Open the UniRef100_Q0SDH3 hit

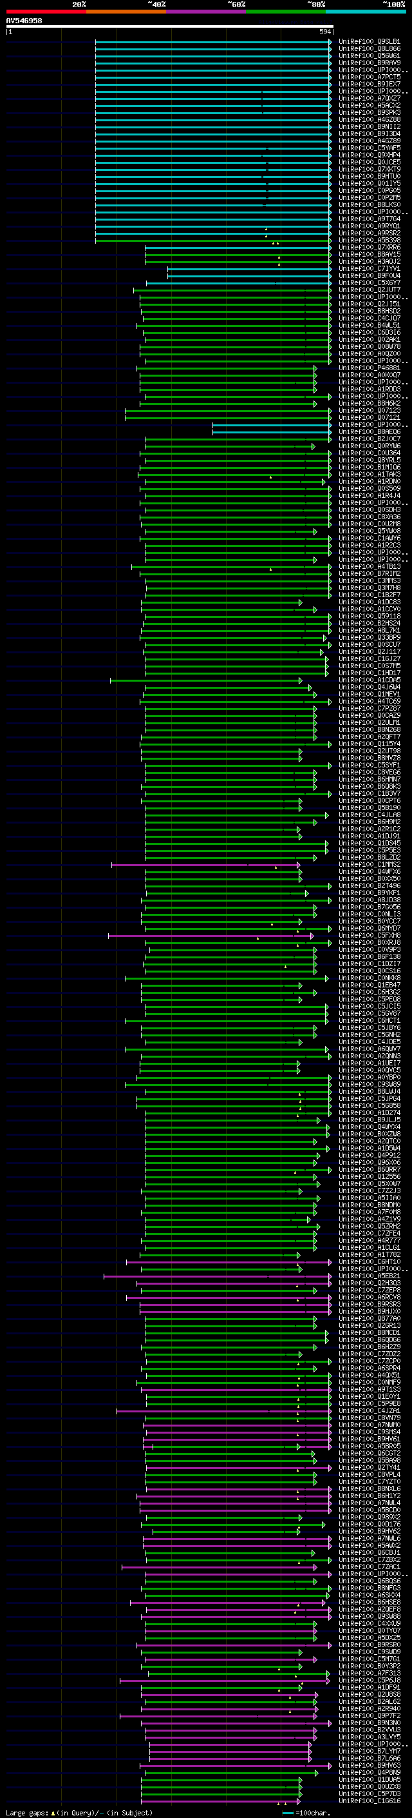click(370, 509)
